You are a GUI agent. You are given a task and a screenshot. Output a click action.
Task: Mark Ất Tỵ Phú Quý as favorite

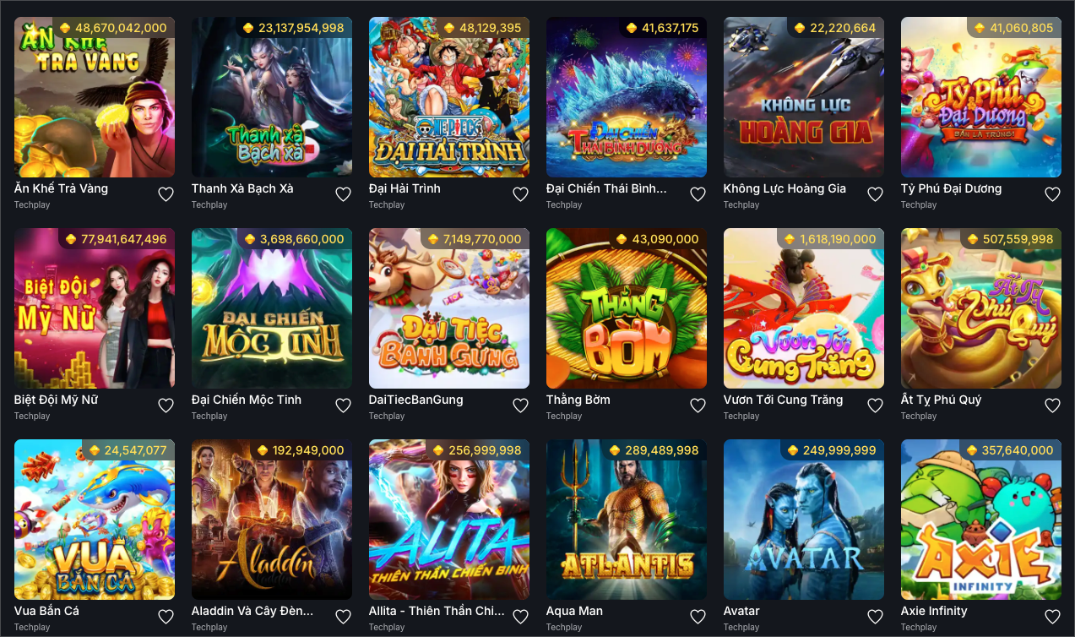pyautogui.click(x=1053, y=406)
